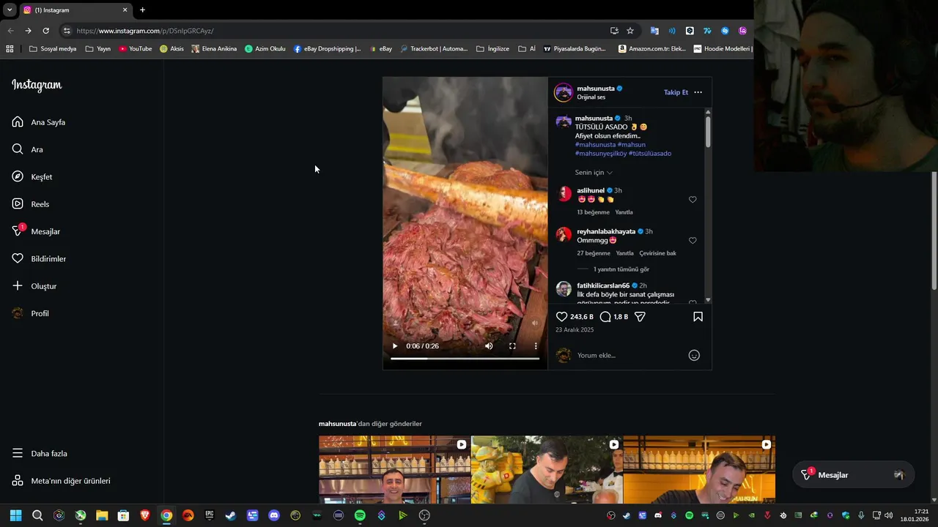Open YouTube bookmark

136,49
